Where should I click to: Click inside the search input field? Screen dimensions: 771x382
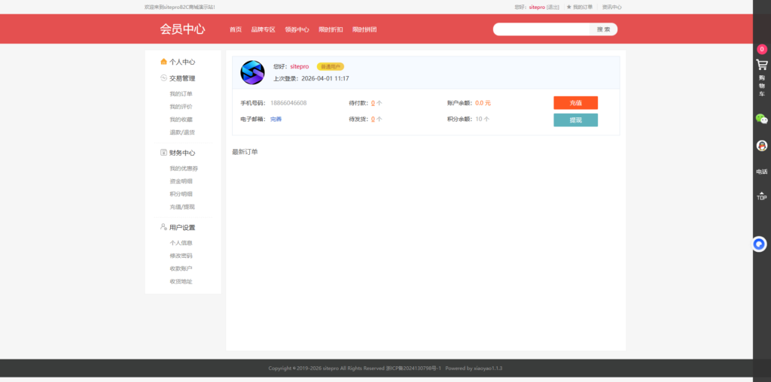point(541,29)
